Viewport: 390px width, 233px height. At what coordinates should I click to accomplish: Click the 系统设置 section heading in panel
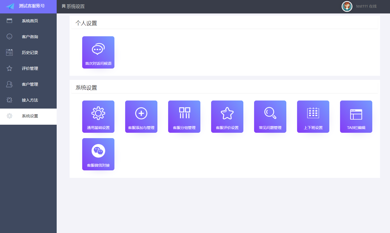pyautogui.click(x=86, y=88)
